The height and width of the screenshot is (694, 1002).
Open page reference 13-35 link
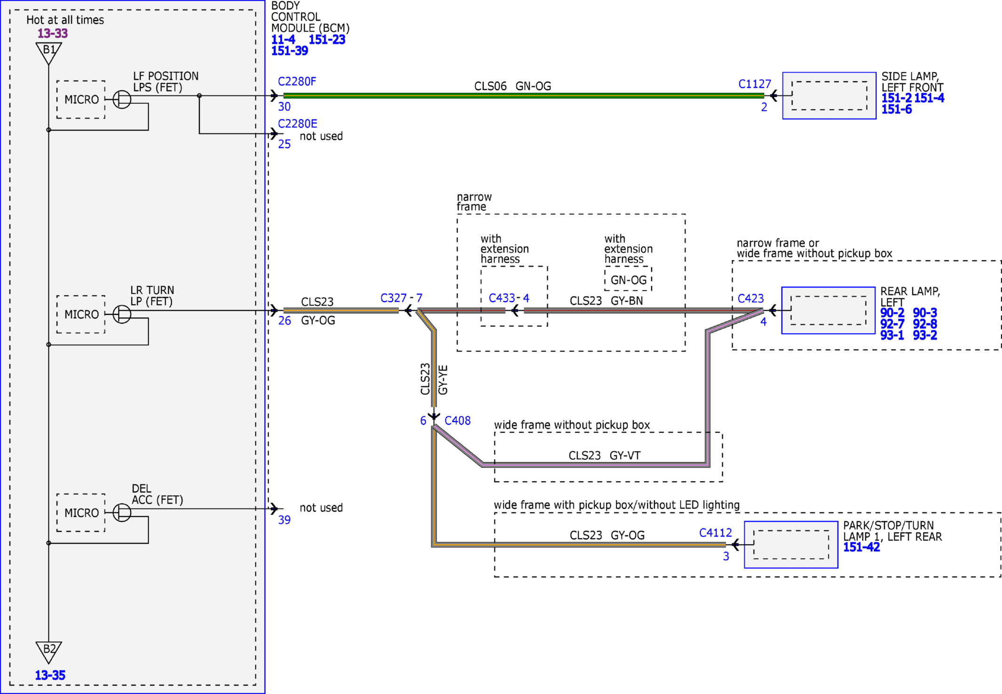click(x=50, y=675)
